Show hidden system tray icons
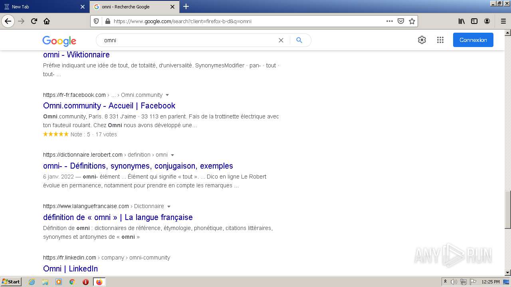 click(x=445, y=282)
